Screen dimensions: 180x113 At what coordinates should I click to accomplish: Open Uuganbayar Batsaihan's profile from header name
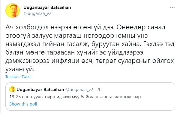47,7
